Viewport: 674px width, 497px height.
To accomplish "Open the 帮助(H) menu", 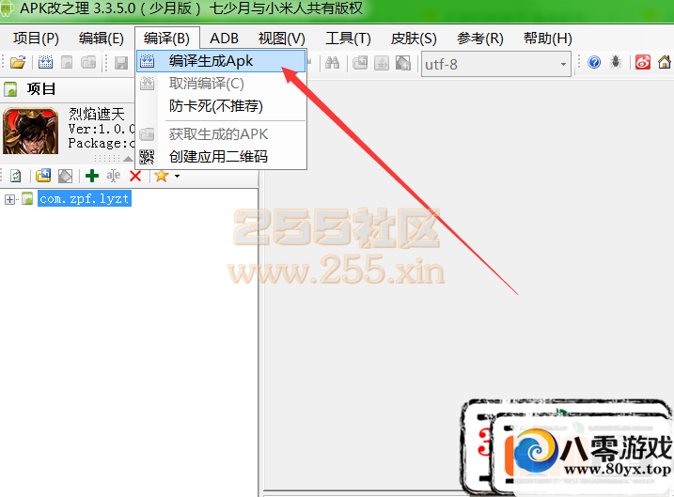I will tap(548, 39).
